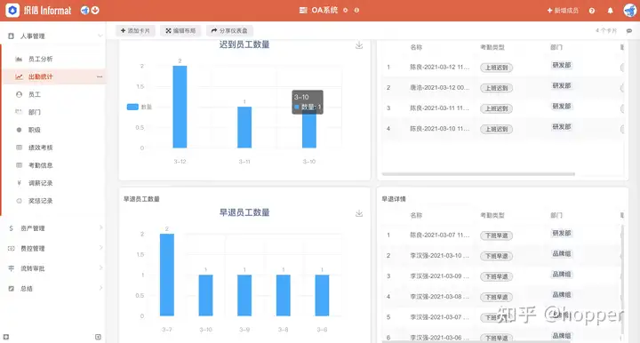
Task: Click row 唐浩-2021-03-12 name cell
Action: 440,88
